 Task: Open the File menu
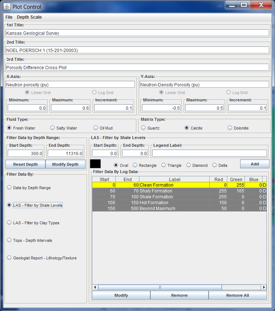coord(9,17)
